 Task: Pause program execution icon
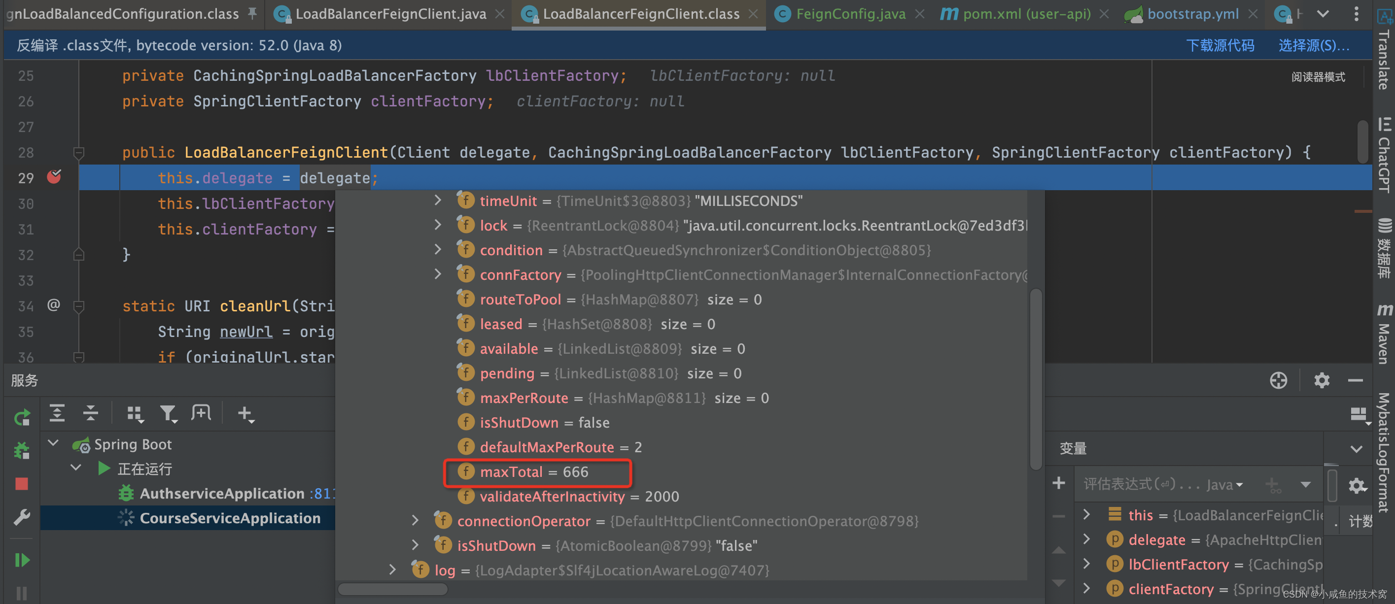coord(22,593)
